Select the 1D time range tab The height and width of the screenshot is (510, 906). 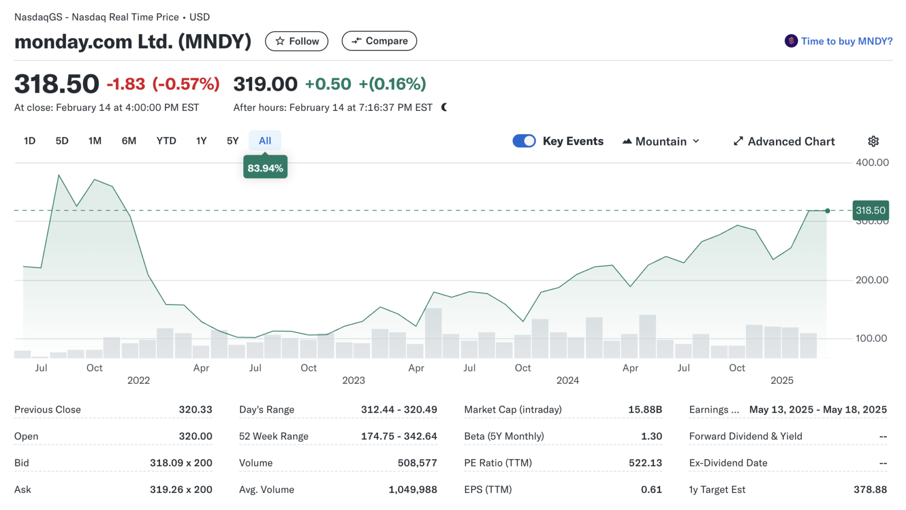30,141
